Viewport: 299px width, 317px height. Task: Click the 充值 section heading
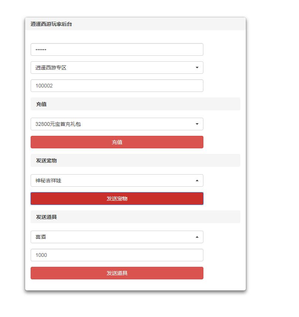(41, 104)
